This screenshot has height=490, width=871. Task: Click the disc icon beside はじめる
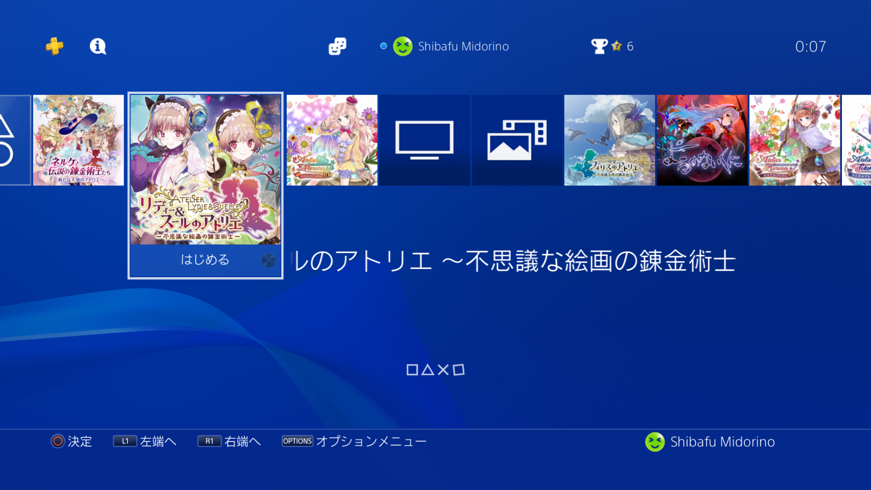pos(268,260)
